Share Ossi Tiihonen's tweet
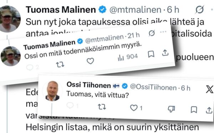 (209, 110)
